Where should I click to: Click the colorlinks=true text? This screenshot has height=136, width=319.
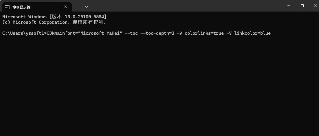[204, 33]
